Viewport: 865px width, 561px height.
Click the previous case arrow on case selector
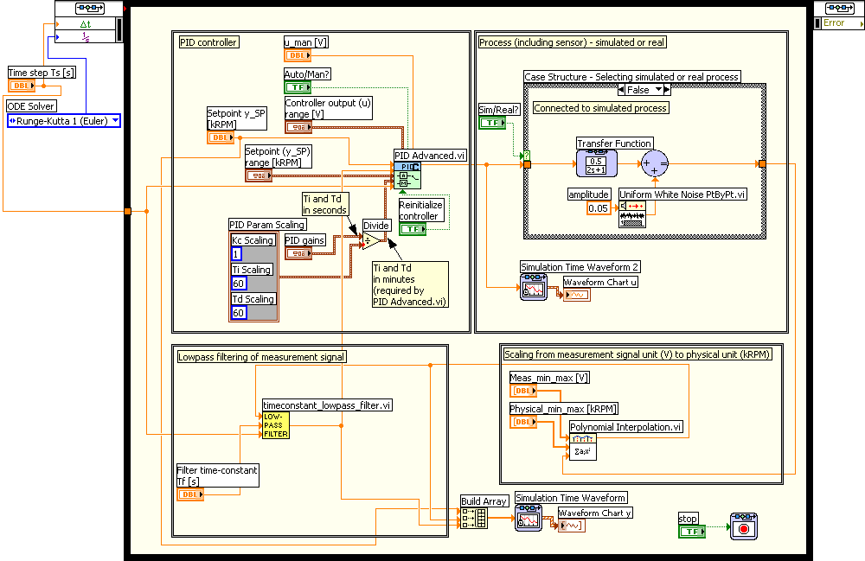coord(622,90)
